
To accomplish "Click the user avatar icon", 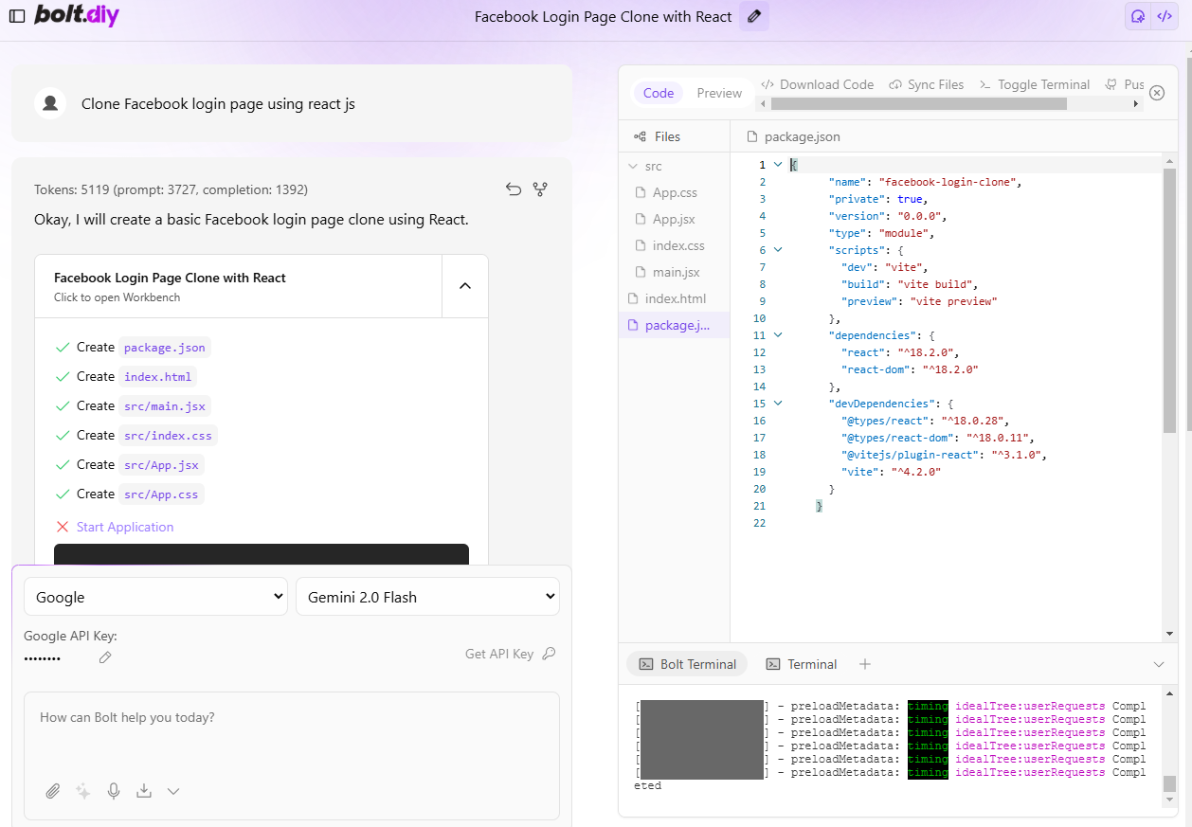I will 50,103.
